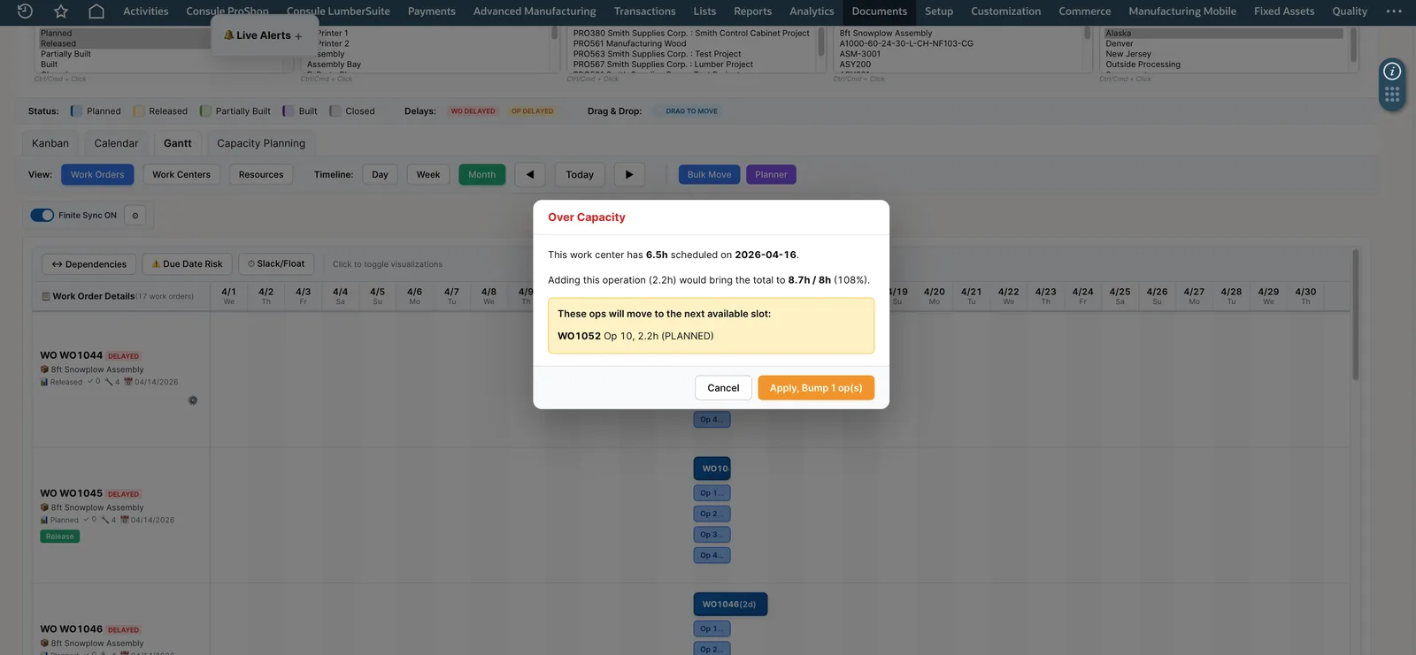Click the wrench icon in WO1044 row
This screenshot has height=655, width=1416.
point(109,382)
